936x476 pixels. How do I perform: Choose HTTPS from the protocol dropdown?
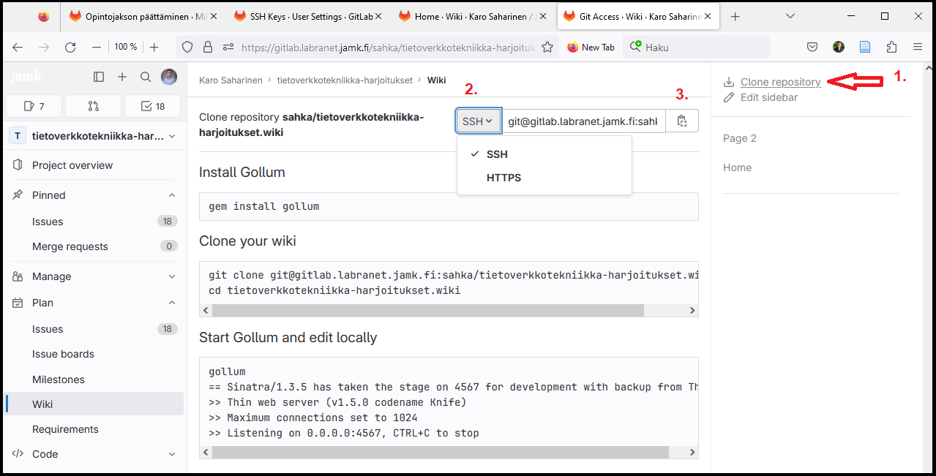pyautogui.click(x=503, y=178)
